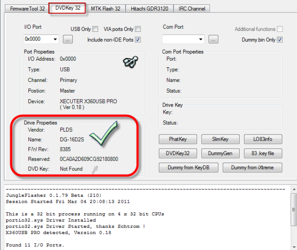
Task: Click the Type value USB in Port Properties
Action: coord(65,69)
